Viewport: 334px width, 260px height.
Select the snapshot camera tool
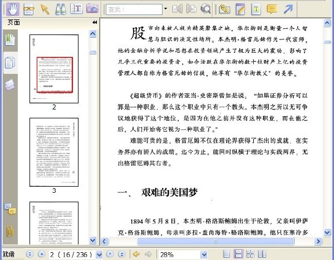(92, 8)
